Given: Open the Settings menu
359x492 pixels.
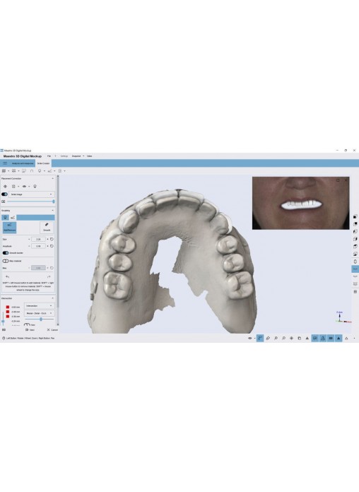Looking at the screenshot, I should [64, 156].
